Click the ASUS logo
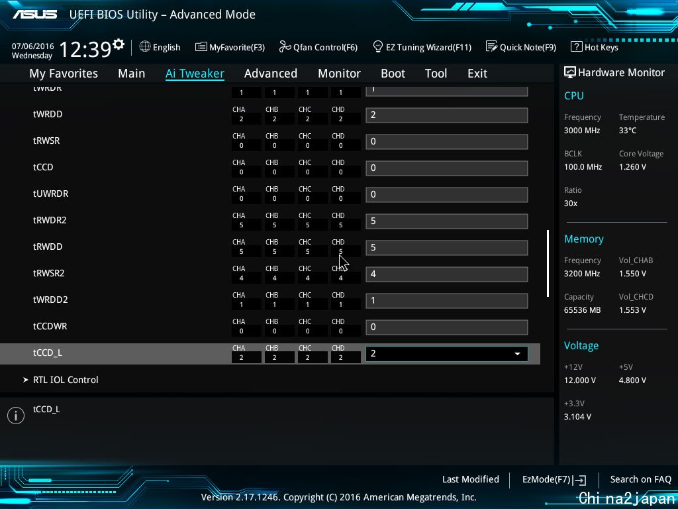This screenshot has height=509, width=678. click(x=35, y=15)
